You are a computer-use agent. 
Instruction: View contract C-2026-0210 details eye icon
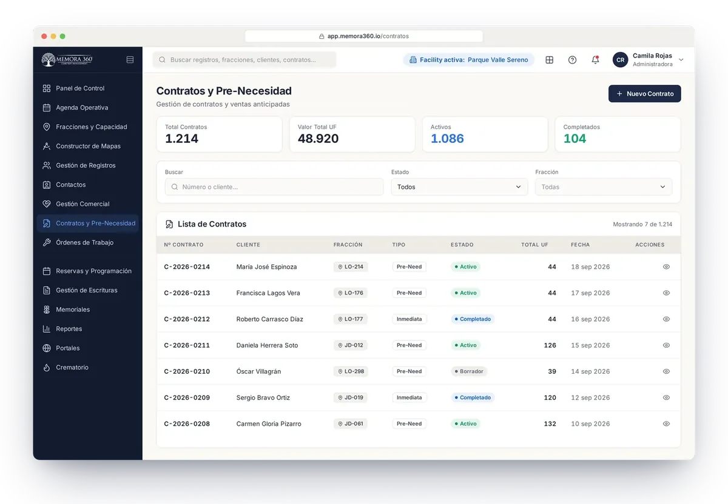coord(666,371)
